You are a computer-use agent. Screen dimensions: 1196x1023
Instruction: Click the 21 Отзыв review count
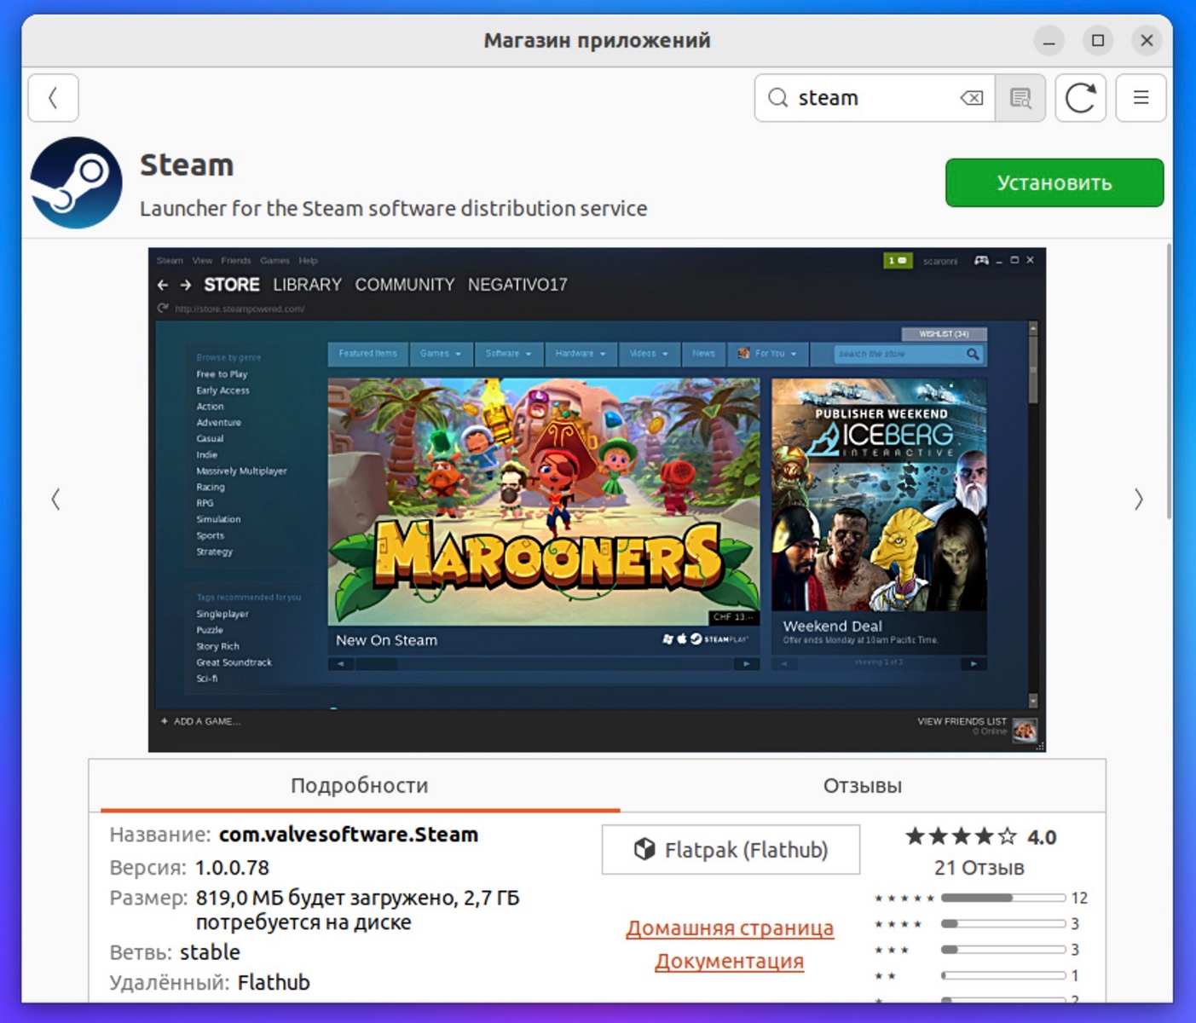[979, 868]
